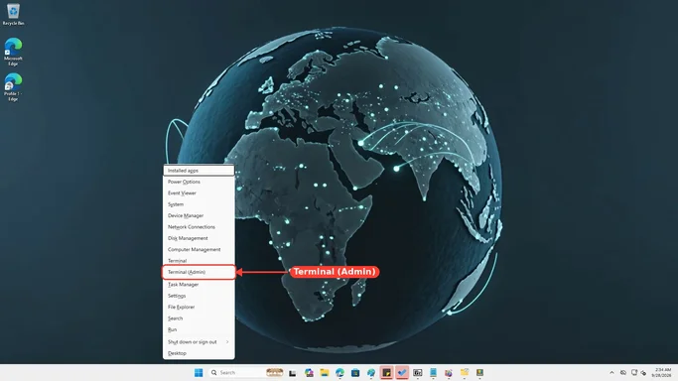Select Search in the context menu

pos(199,318)
